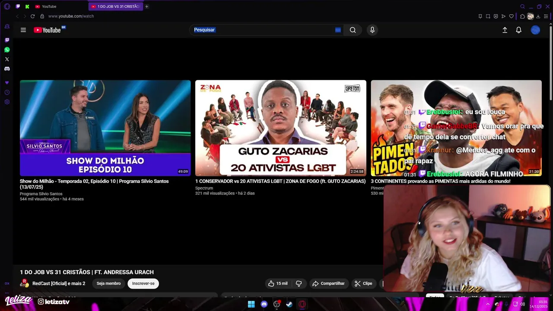Click the Compartilhar share button
This screenshot has width=553, height=311.
[328, 283]
